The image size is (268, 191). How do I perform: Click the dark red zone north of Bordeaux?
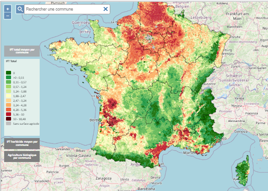click(x=112, y=103)
